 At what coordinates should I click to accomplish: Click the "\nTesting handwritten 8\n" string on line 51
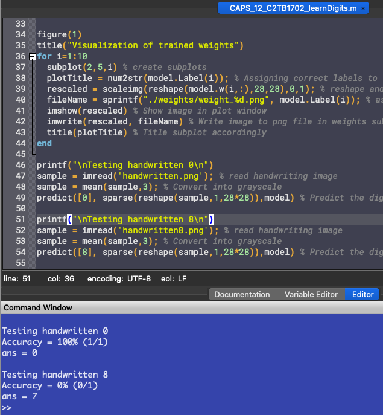(x=141, y=219)
